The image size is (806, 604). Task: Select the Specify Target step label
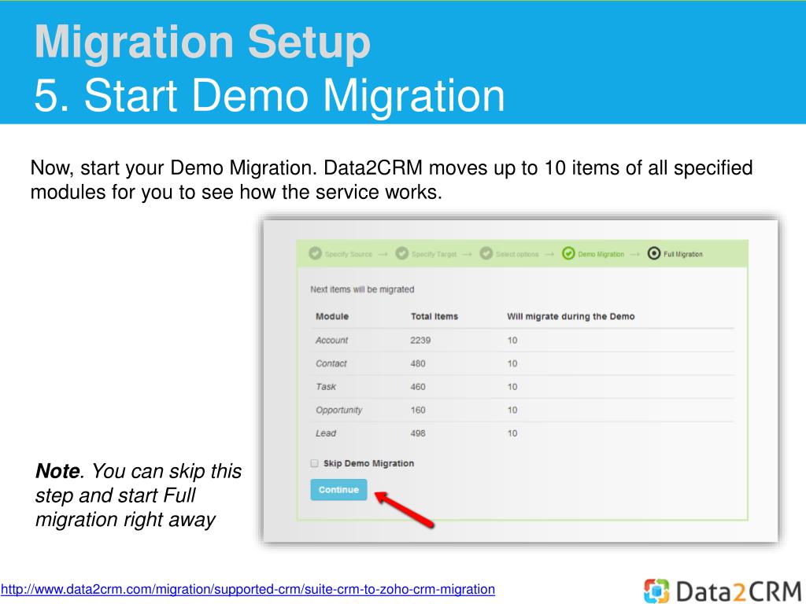click(434, 254)
